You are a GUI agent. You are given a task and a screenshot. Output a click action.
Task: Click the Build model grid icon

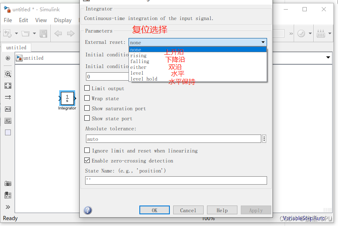pos(321,33)
